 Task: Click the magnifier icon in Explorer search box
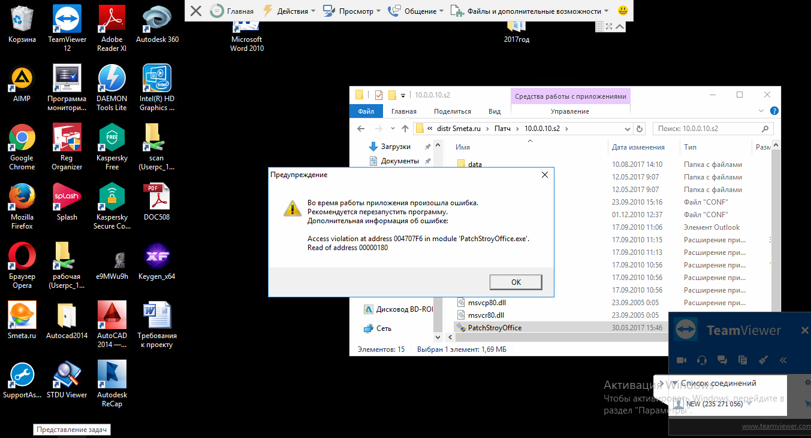pos(765,129)
